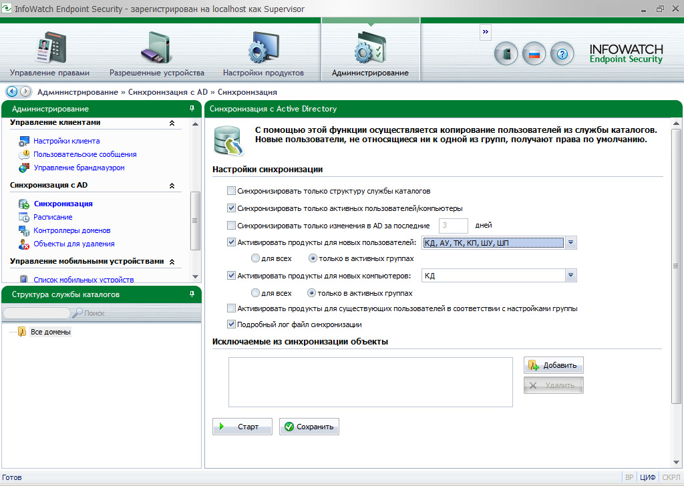
Task: Click the Объекты для удаления icon
Action: click(23, 244)
